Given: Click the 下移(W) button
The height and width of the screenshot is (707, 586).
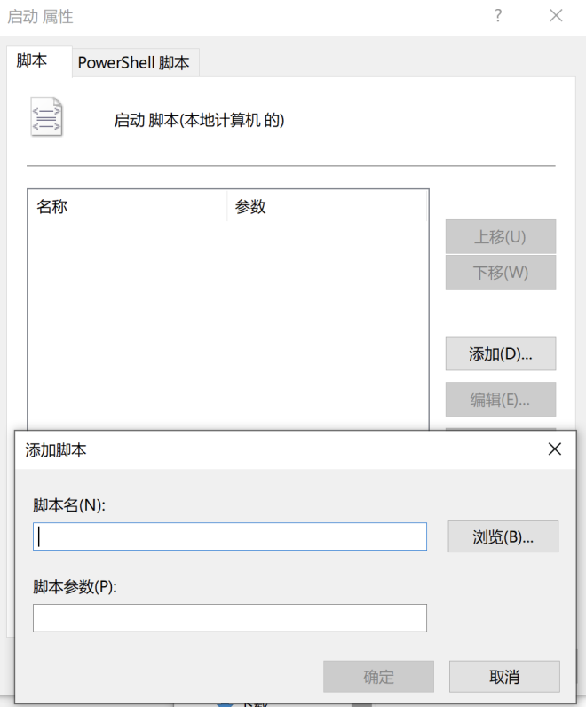Looking at the screenshot, I should click(501, 273).
